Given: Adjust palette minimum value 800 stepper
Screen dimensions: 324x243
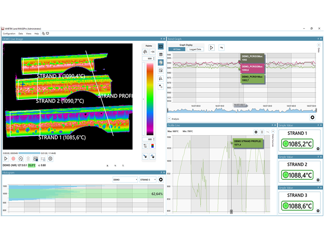Looking at the screenshot, I should (x=154, y=139).
